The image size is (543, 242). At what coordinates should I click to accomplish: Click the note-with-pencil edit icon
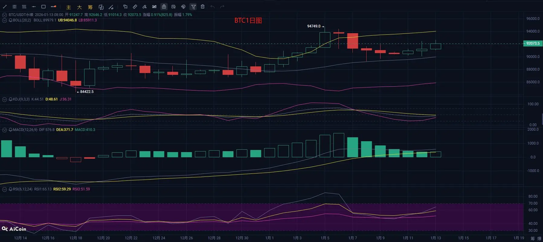174,7
